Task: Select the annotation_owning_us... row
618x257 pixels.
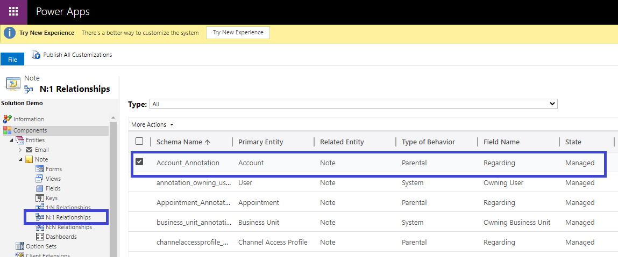Action: point(372,183)
